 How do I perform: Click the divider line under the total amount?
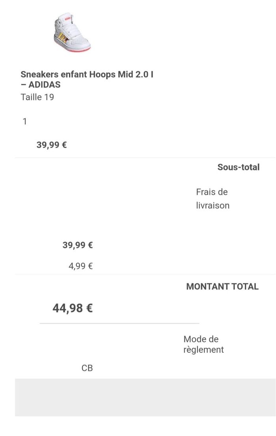[x=119, y=324]
